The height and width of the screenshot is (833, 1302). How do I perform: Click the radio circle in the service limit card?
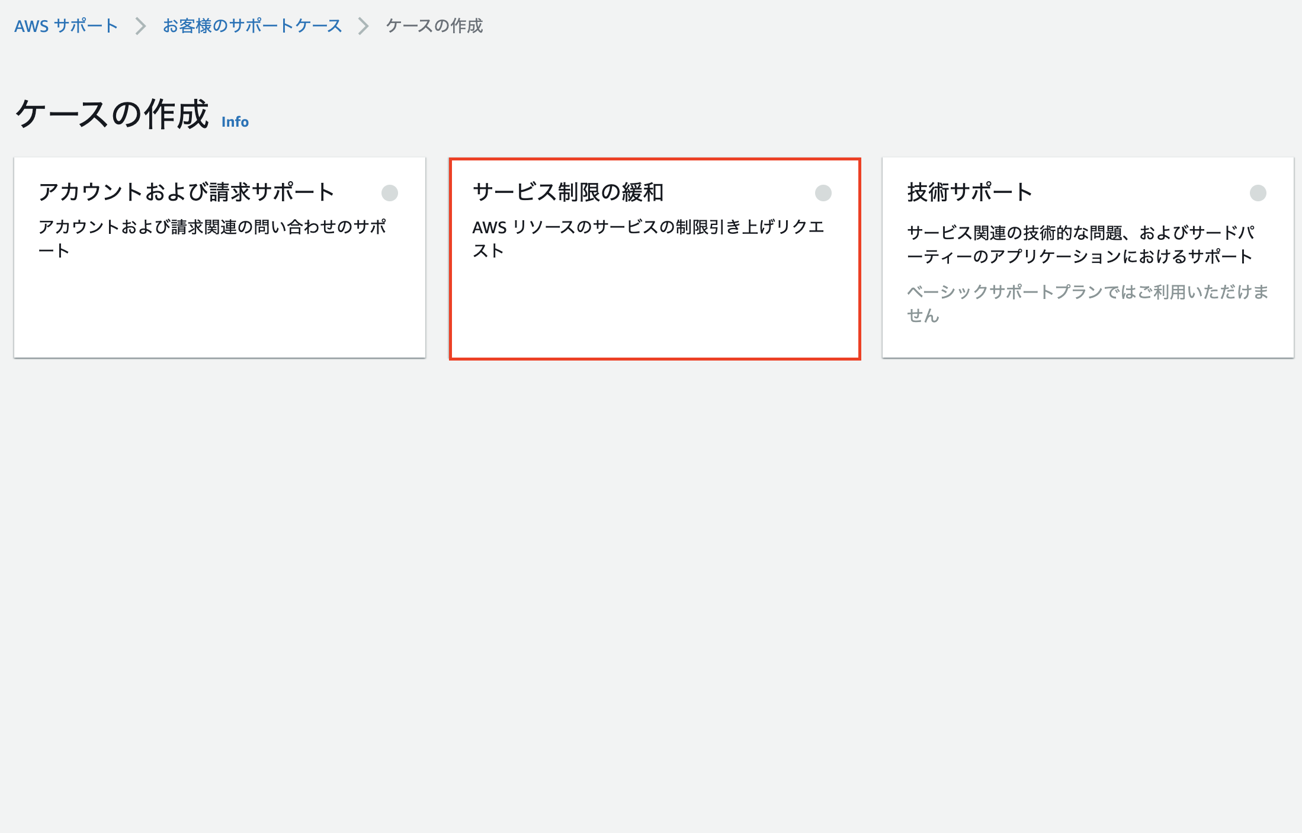click(823, 192)
